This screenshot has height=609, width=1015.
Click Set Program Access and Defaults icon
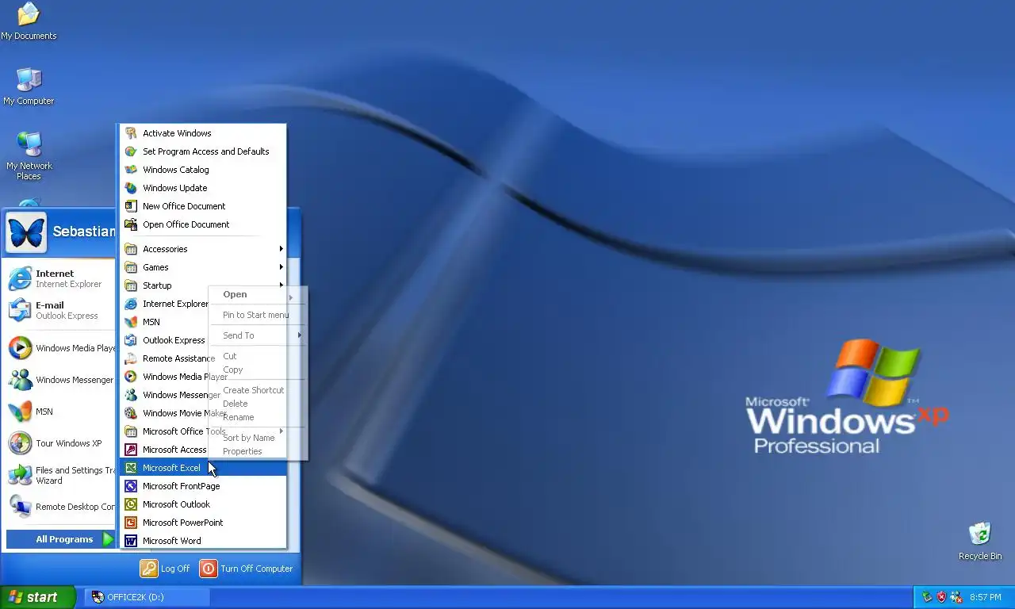click(x=131, y=151)
